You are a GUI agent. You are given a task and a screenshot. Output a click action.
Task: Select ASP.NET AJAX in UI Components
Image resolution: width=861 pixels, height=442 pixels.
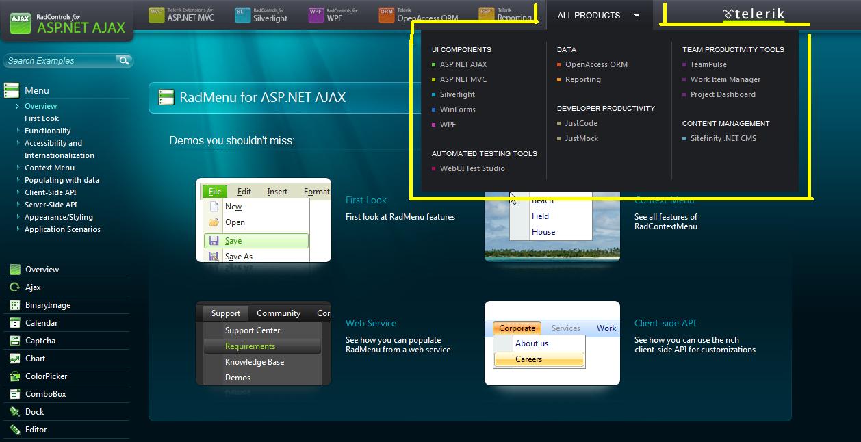coord(463,64)
